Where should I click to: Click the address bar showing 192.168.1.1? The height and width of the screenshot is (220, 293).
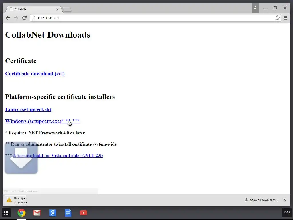pyautogui.click(x=155, y=18)
